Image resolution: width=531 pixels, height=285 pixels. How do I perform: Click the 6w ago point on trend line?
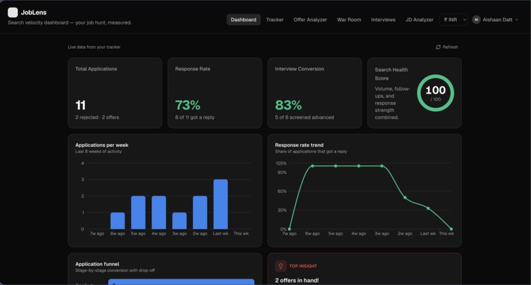312,166
